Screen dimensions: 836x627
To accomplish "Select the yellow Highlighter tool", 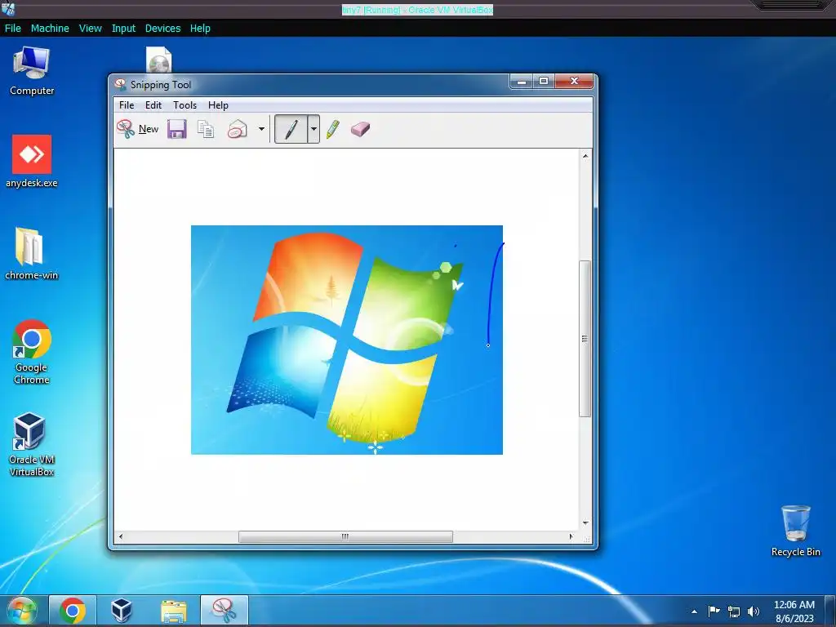I will coord(333,129).
